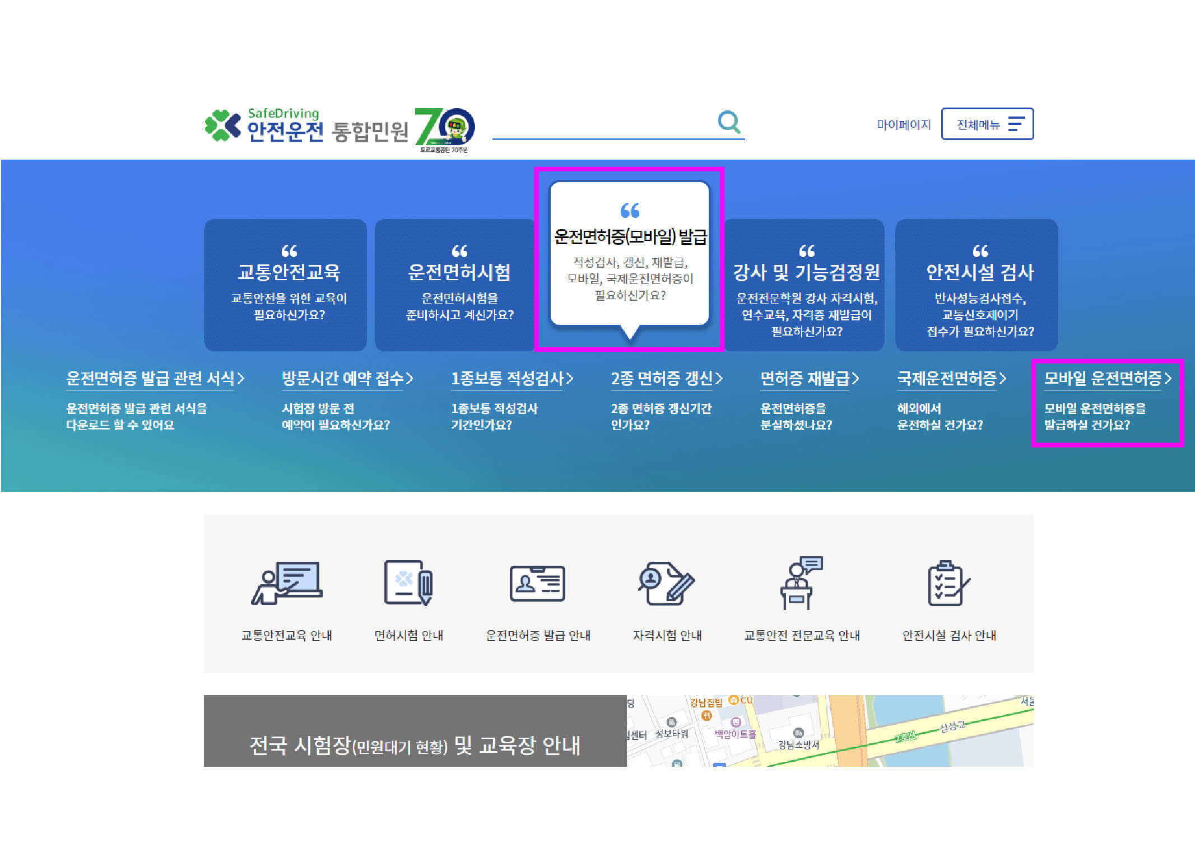This screenshot has width=1195, height=857.
Task: Go to 마이페이지 link
Action: 903,124
